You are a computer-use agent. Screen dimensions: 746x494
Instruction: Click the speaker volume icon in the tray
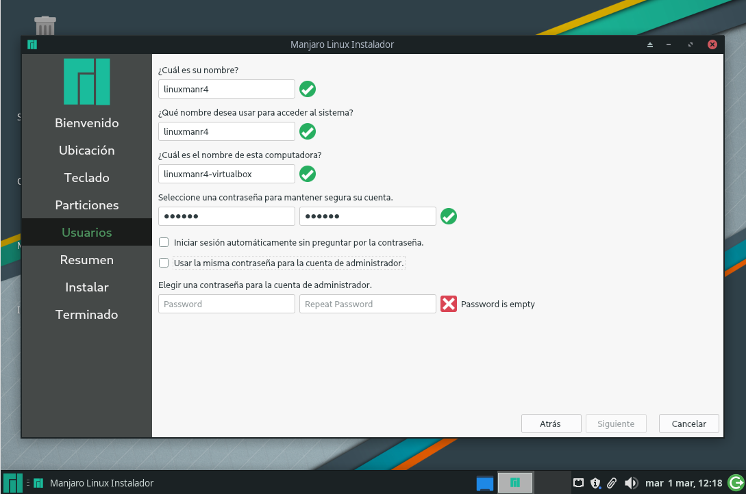(630, 482)
